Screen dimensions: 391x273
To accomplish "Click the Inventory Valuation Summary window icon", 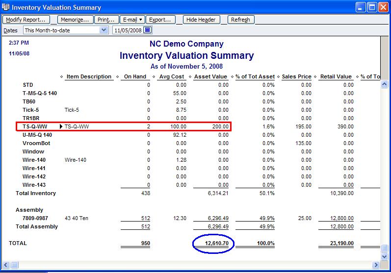I will tap(5, 7).
